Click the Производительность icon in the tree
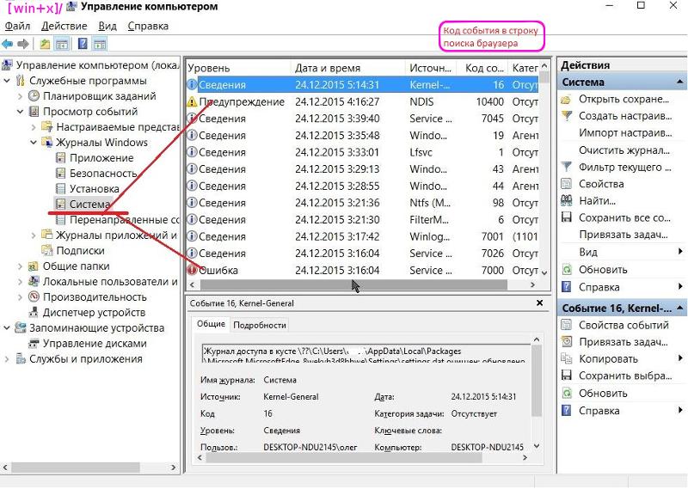The width and height of the screenshot is (688, 489). (34, 296)
